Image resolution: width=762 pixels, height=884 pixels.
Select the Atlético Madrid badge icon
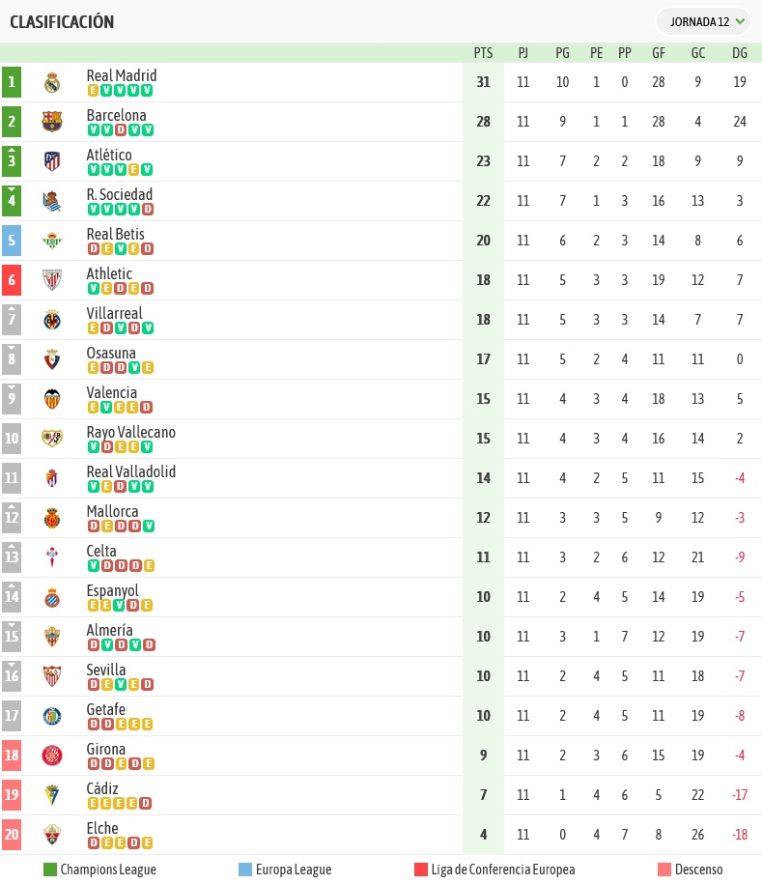point(52,161)
